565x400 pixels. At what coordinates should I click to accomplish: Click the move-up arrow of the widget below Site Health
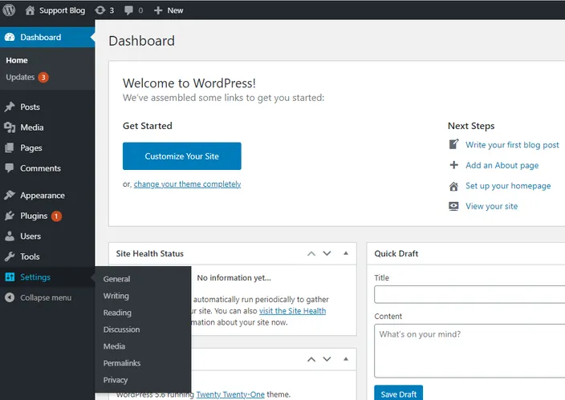tap(311, 359)
